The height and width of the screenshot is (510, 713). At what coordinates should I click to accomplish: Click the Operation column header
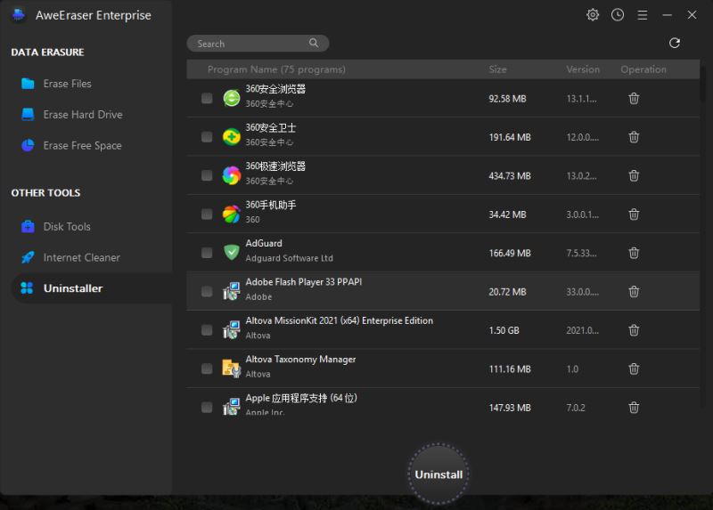click(x=643, y=69)
